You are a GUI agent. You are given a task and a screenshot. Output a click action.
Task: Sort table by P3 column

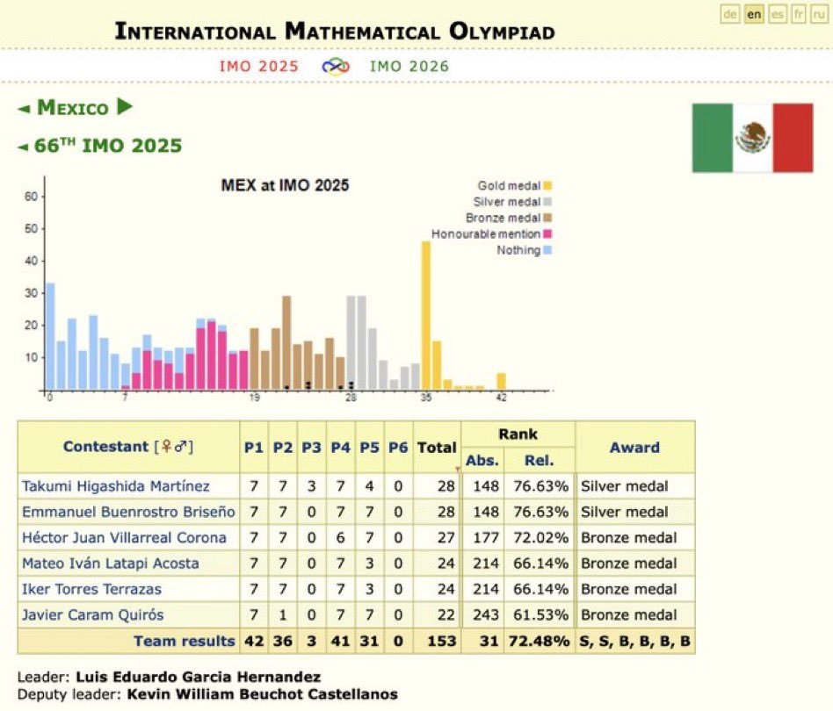(311, 448)
